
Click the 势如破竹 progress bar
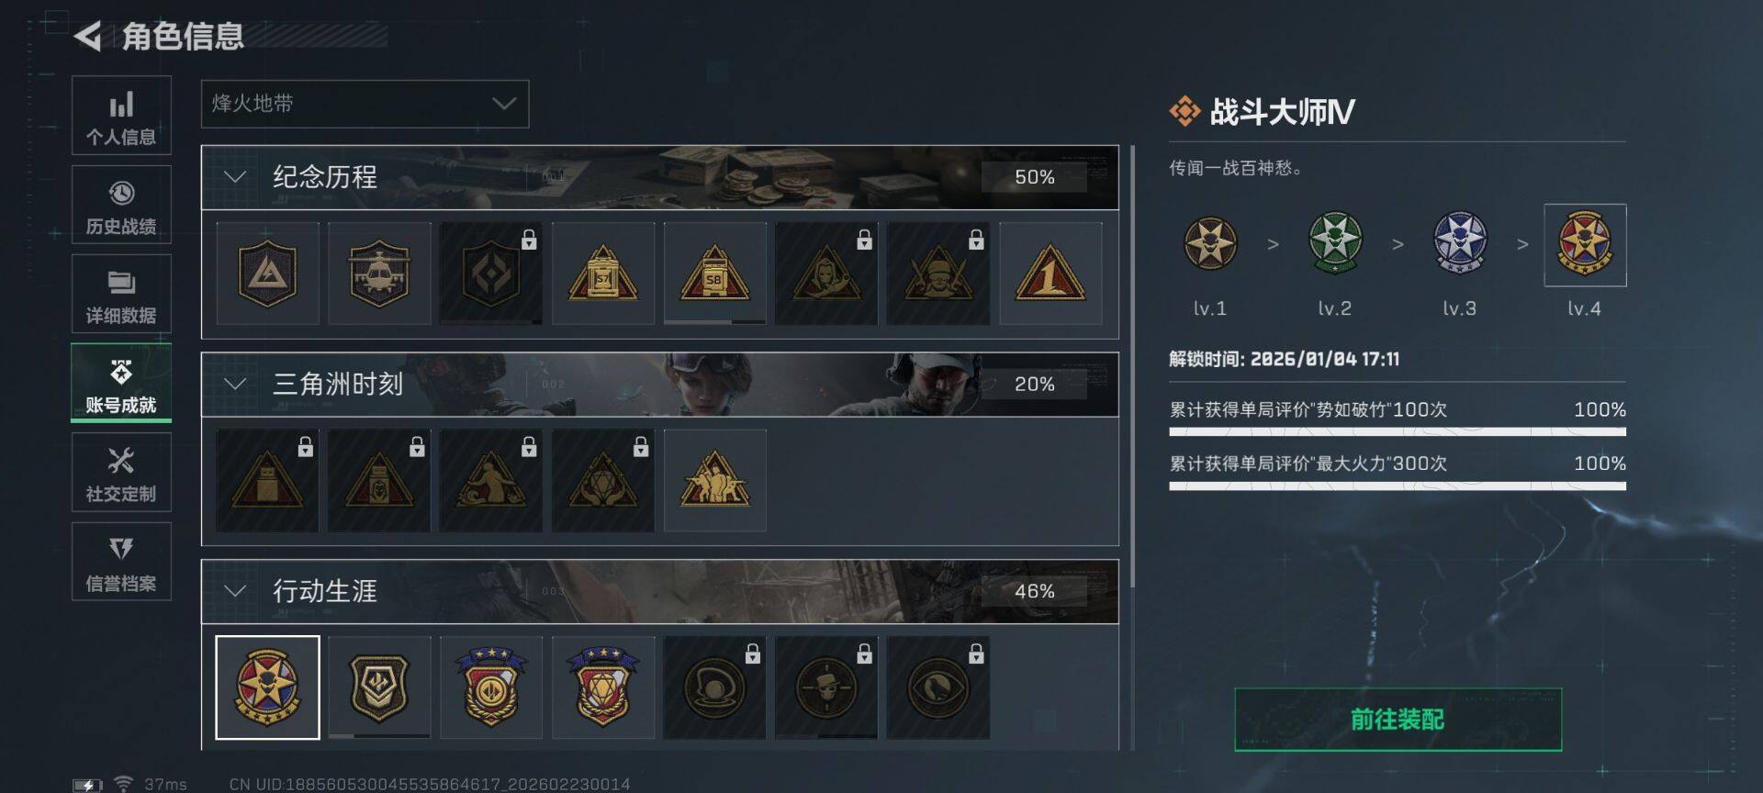(x=1398, y=431)
